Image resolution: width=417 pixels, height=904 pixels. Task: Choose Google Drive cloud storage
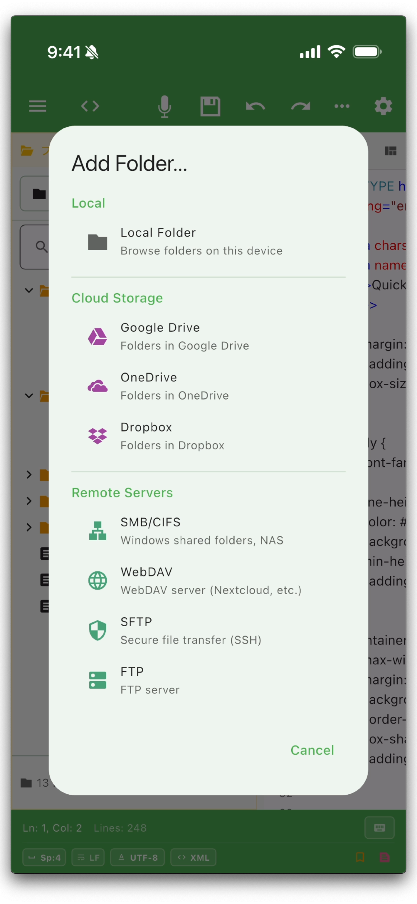(x=208, y=337)
